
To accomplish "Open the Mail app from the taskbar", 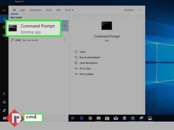I will (116, 118).
